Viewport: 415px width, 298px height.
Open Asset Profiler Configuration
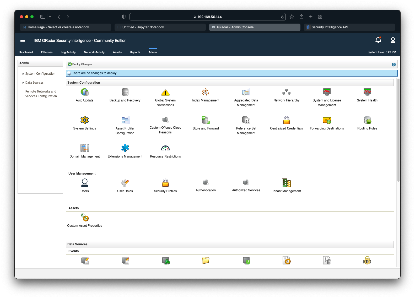coord(125,120)
